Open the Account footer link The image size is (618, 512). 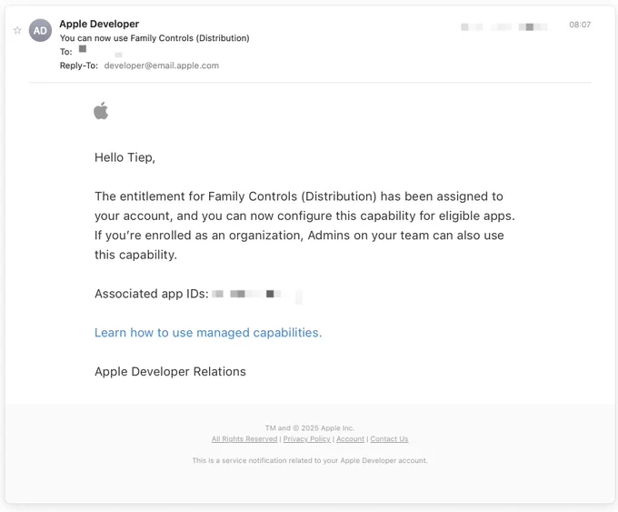(350, 439)
